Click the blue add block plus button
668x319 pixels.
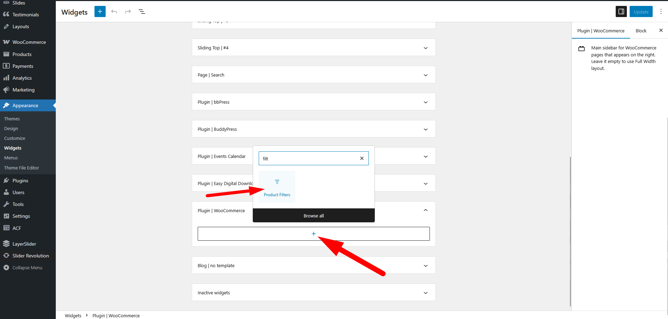click(x=100, y=11)
